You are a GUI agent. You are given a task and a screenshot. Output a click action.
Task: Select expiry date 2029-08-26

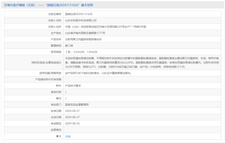tap(72, 124)
